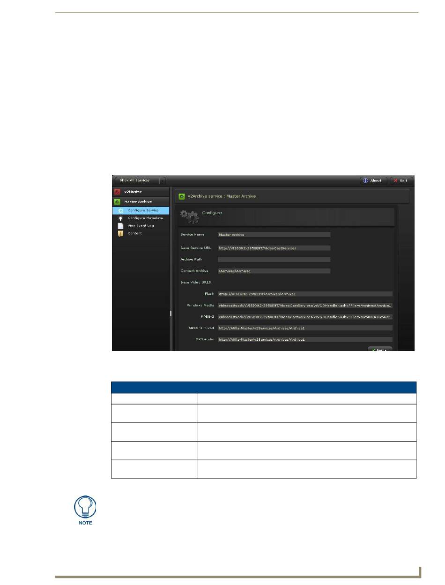This screenshot has width=445, height=585.
Task: Click the Content Archive field
Action: (274, 271)
